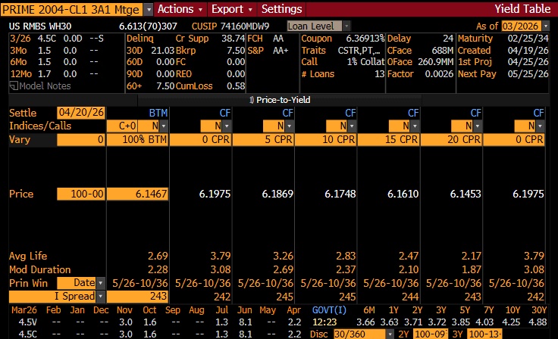Click the 6.1453 yield value
The image size is (558, 339).
click(466, 194)
